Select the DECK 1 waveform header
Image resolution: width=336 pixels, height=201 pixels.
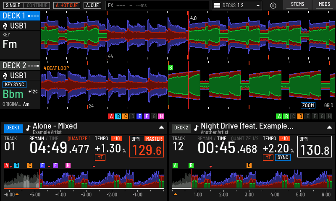click(20, 16)
